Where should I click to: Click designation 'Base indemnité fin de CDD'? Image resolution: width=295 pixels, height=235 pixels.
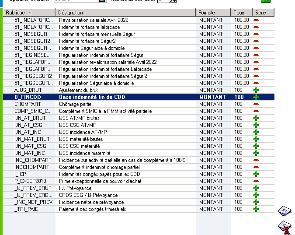click(x=92, y=97)
